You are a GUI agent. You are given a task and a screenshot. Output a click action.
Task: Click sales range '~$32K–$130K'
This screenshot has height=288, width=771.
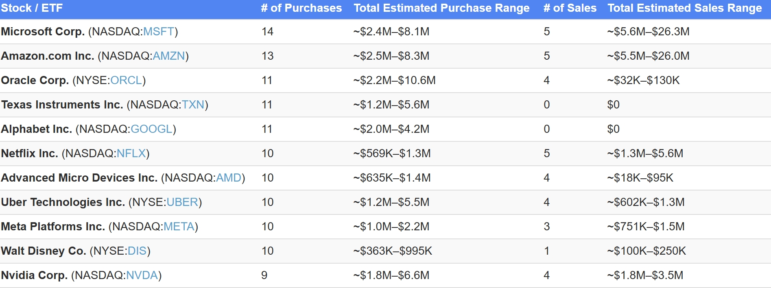click(644, 80)
